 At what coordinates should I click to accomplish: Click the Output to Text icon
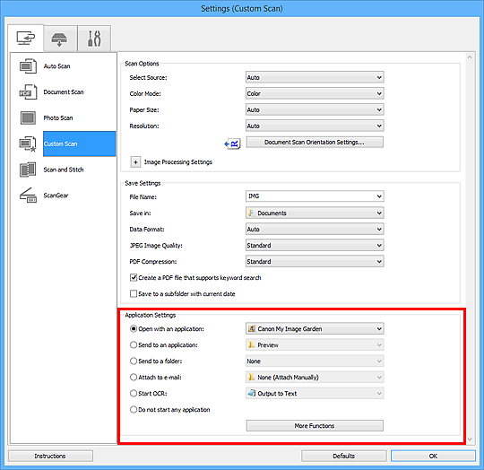coord(252,393)
